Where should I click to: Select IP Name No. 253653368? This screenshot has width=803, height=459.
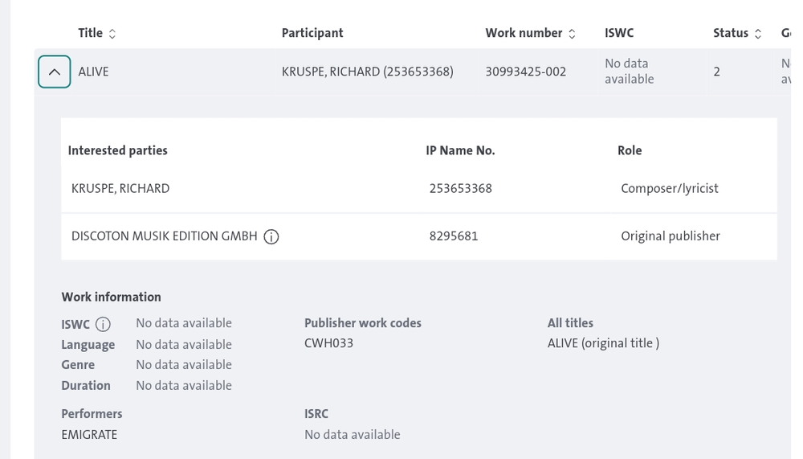tap(460, 189)
